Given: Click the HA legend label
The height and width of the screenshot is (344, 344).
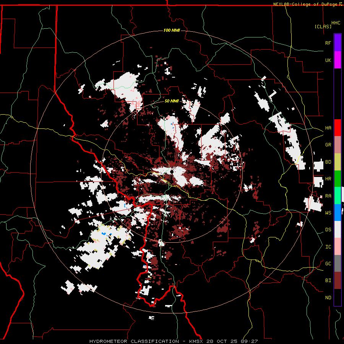Looking at the screenshot, I should point(328,128).
